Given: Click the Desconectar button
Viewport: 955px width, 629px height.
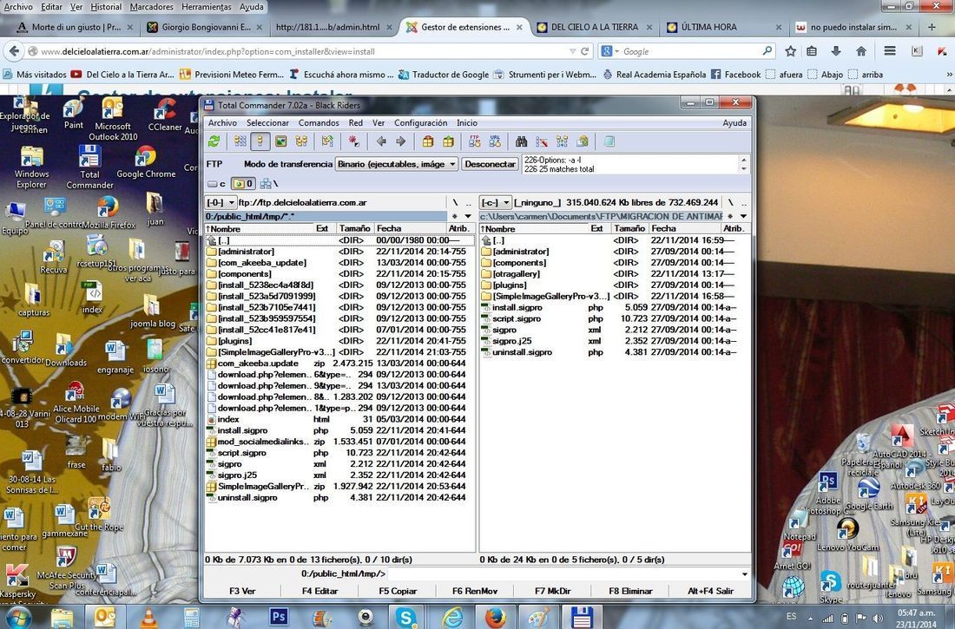Looking at the screenshot, I should tap(490, 164).
